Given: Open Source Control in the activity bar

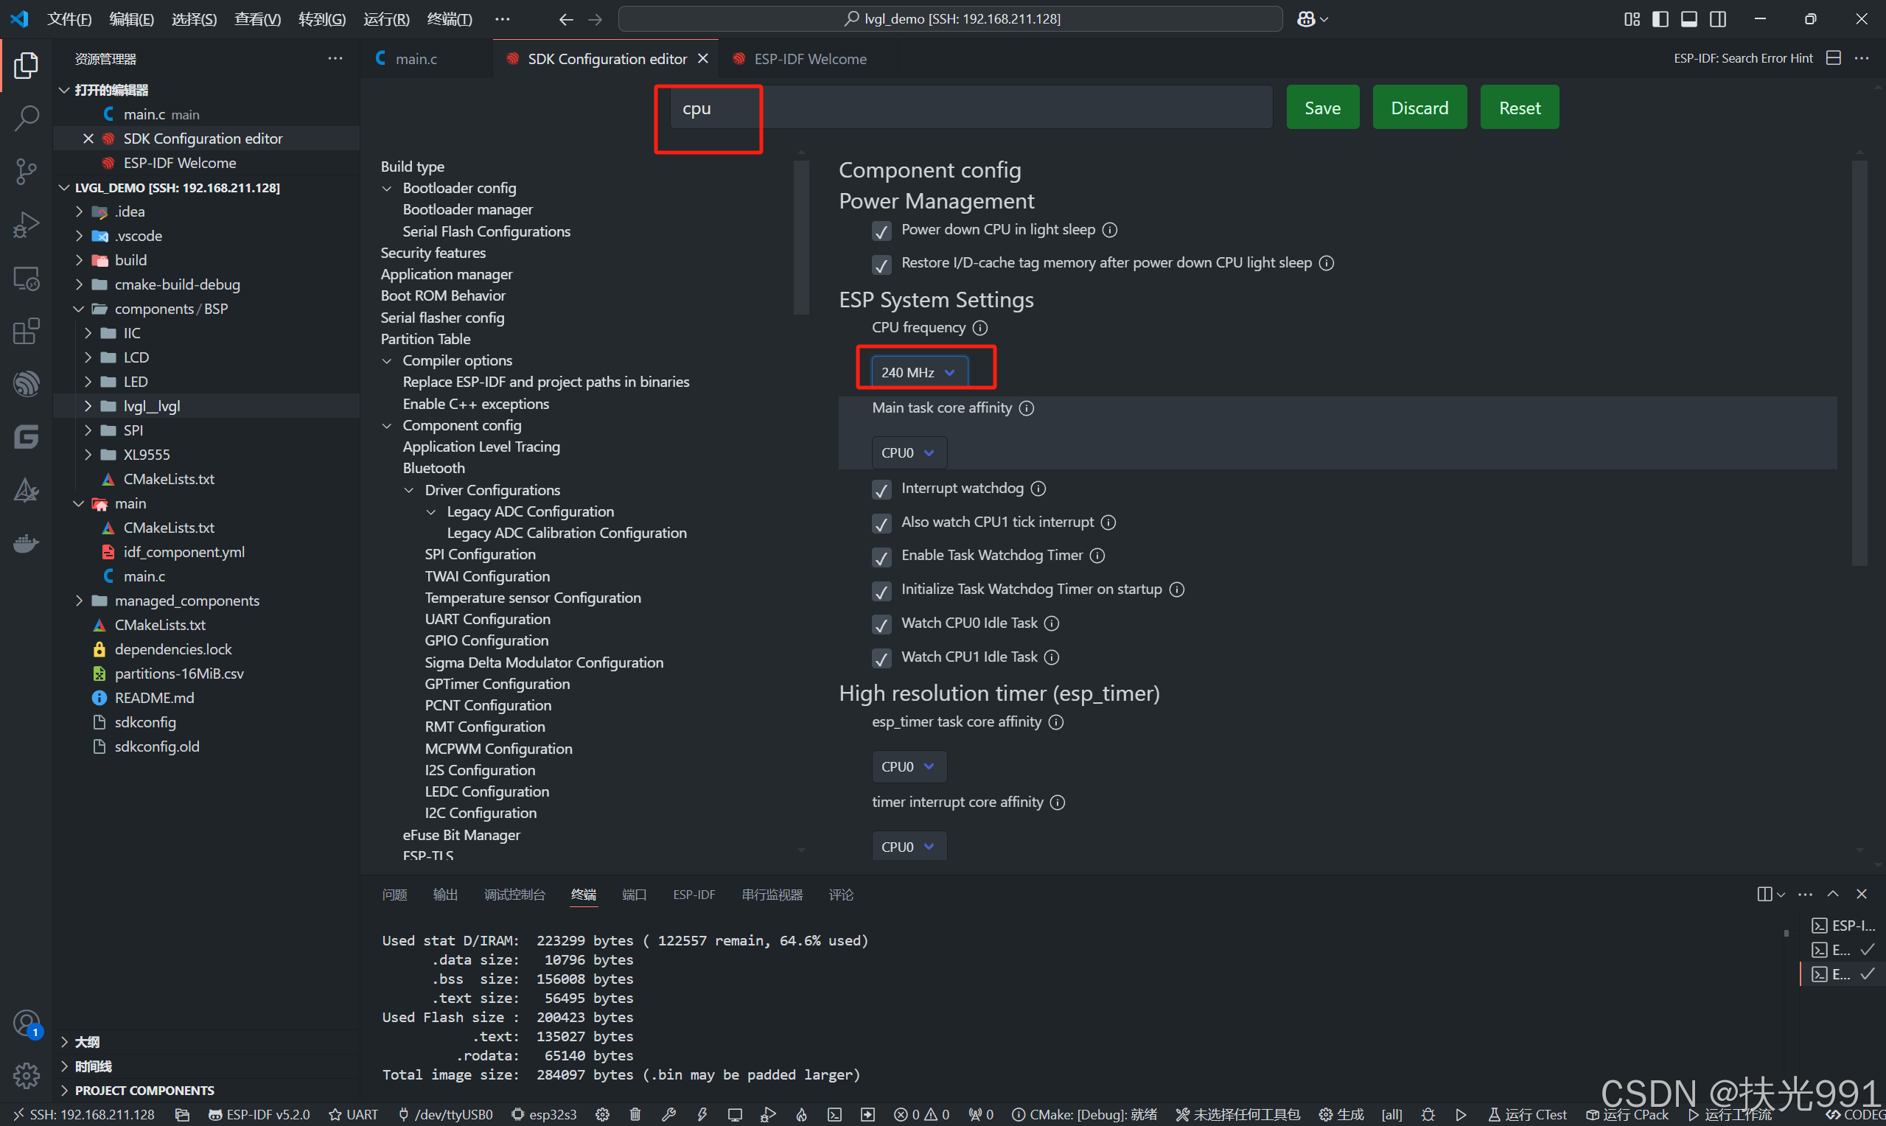Looking at the screenshot, I should (26, 172).
